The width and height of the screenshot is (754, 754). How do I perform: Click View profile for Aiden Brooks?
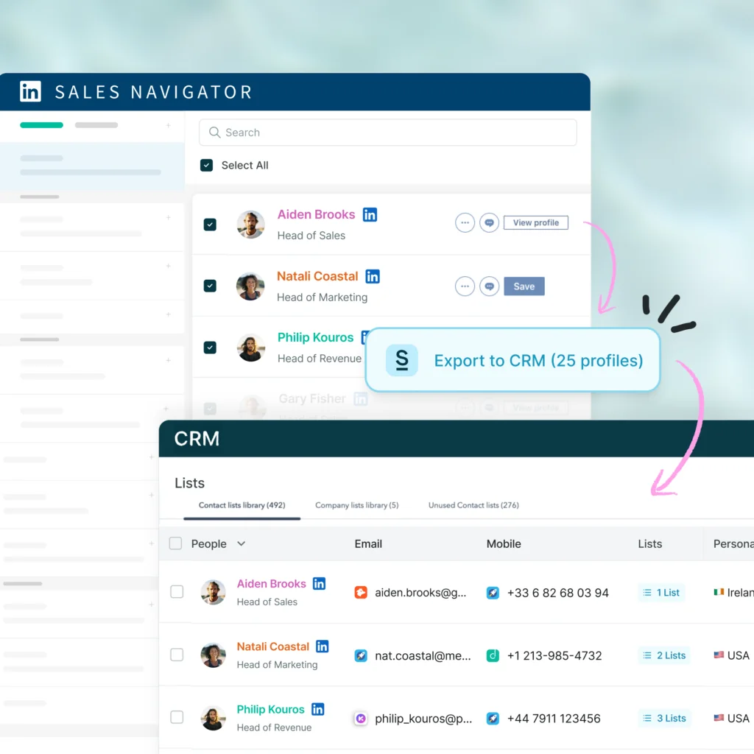(x=535, y=223)
